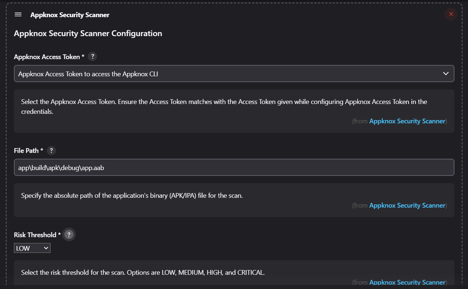Click the Appknox Security Scanner Configuration heading
The height and width of the screenshot is (289, 468).
pos(88,34)
